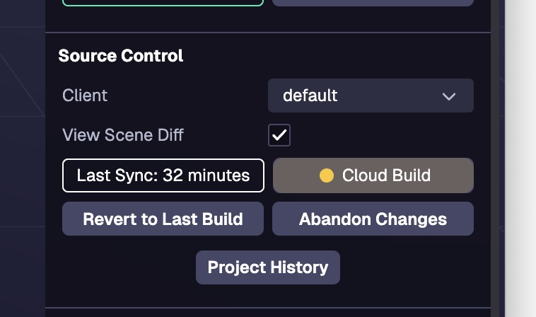This screenshot has width=536, height=317.
Task: Click the yellow status dot on Cloud Build
Action: 326,175
